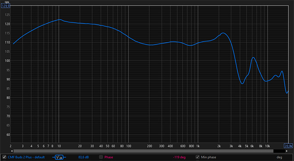Click the right scroll arrow under the graph
The width and height of the screenshot is (294, 161).
(287, 151)
